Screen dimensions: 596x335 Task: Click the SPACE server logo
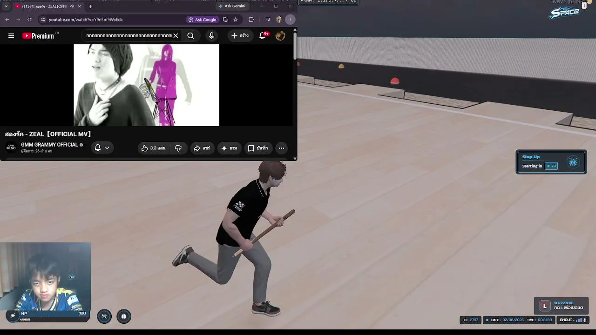click(565, 13)
